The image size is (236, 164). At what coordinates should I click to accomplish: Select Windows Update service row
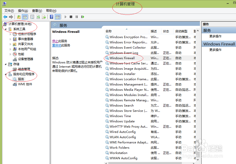point(150,121)
